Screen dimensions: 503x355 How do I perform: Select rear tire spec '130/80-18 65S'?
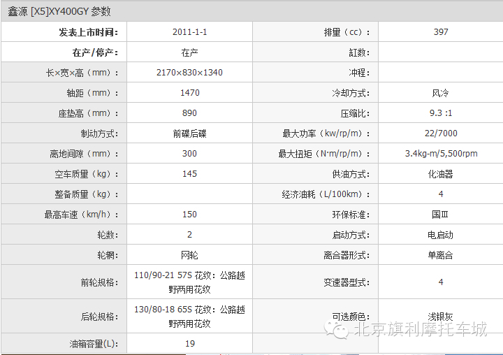tap(163, 309)
